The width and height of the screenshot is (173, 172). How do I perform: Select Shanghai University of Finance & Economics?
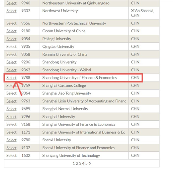[x=11, y=124]
